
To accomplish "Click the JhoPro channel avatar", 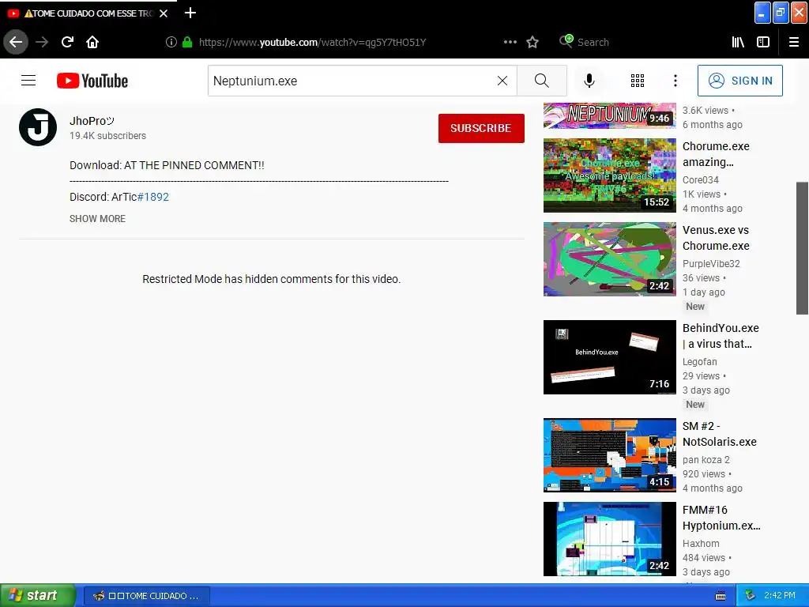I will click(38, 127).
